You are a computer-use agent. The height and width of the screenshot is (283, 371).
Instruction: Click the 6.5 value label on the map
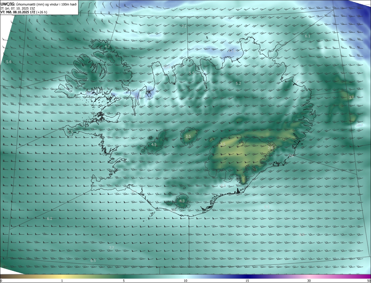click(x=93, y=261)
